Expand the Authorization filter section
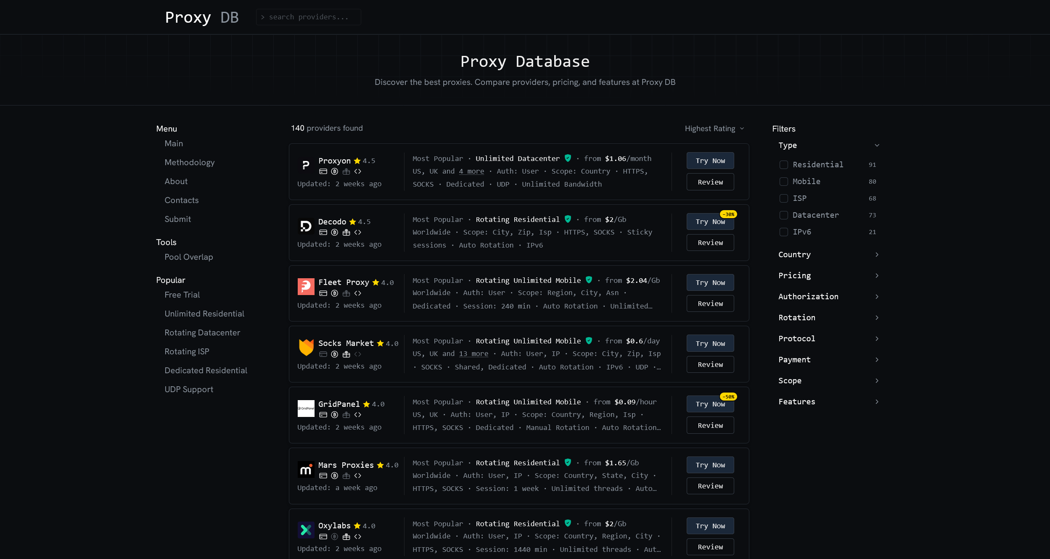The image size is (1050, 559). click(x=829, y=297)
